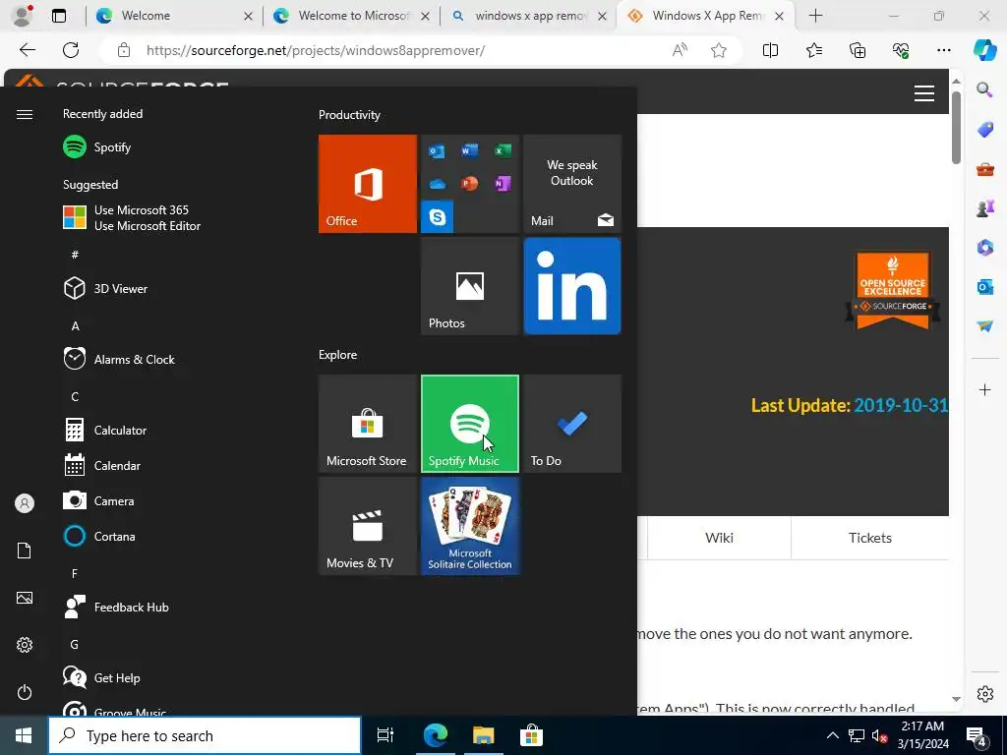The image size is (1007, 755).
Task: Open the user account icon in Start
Action: coord(25,503)
